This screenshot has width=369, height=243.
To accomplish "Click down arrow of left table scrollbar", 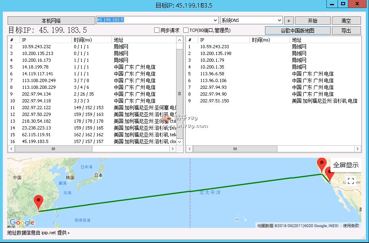I will pyautogui.click(x=179, y=142).
